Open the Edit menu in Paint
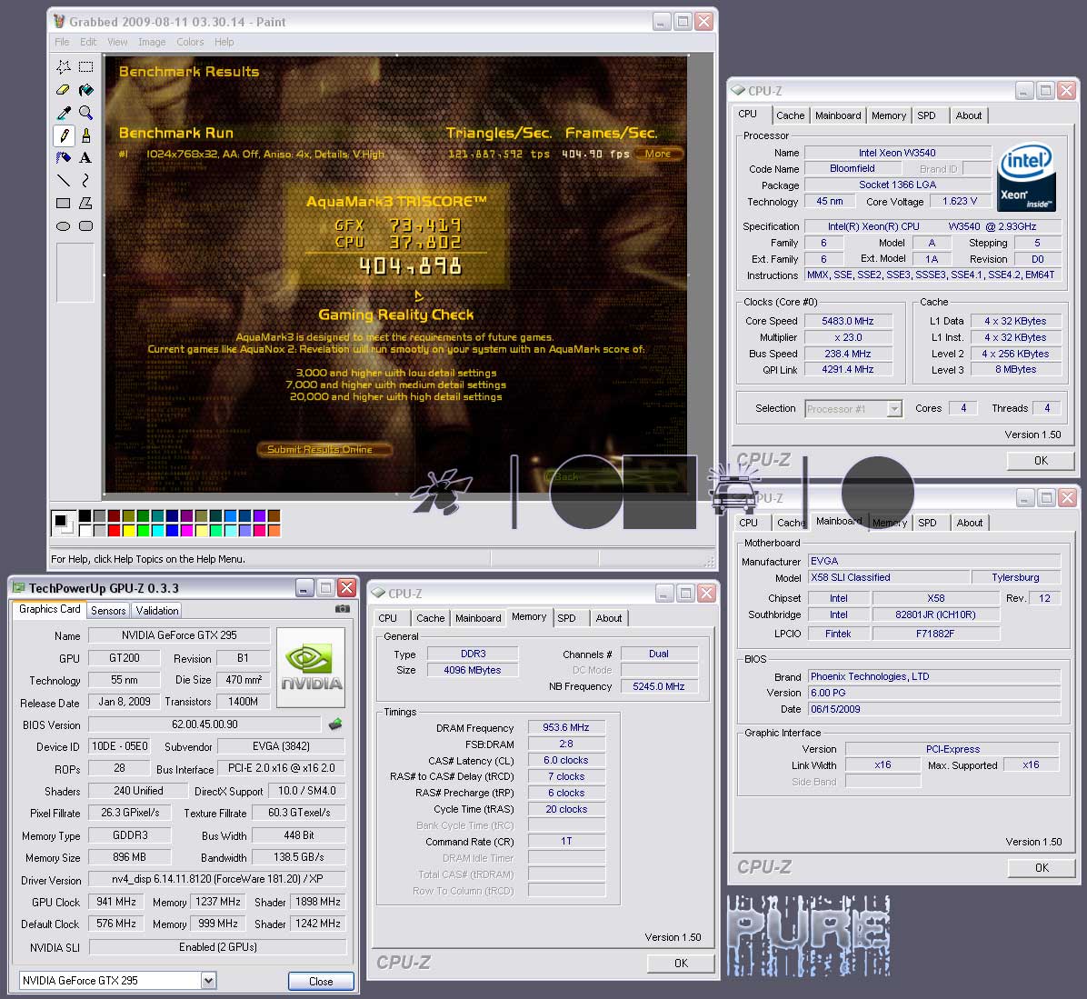This screenshot has width=1087, height=999. [x=88, y=42]
